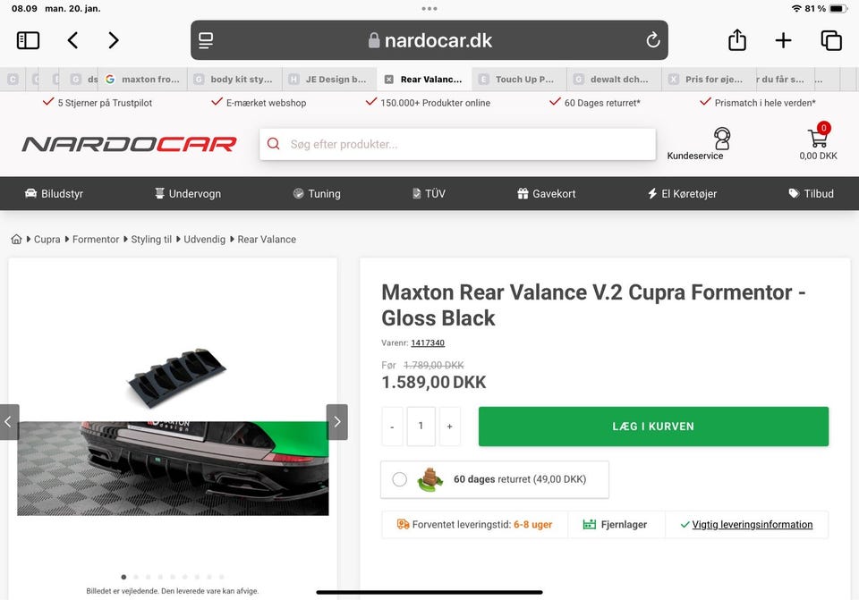
Task: Open Vigtig leveringsinformation link
Action: click(752, 525)
